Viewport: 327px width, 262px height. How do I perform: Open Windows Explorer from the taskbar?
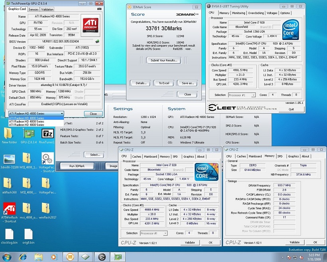coord(39,257)
